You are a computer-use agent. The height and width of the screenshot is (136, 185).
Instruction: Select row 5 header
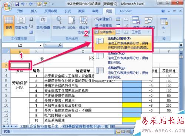6,80
